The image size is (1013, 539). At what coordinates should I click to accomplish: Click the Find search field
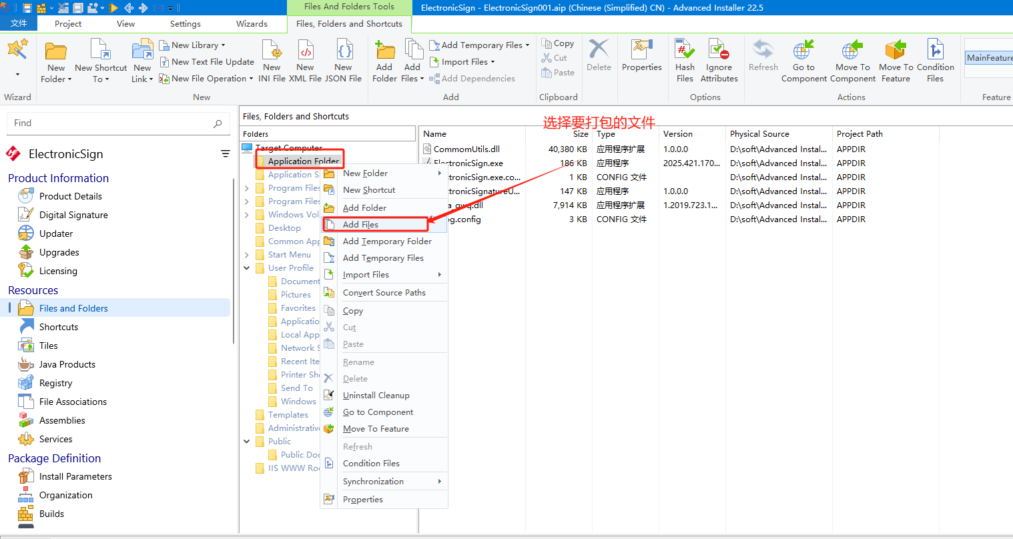coord(119,123)
